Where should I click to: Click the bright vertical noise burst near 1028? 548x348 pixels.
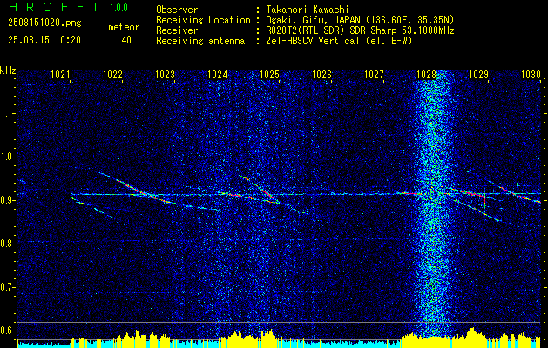point(433,204)
